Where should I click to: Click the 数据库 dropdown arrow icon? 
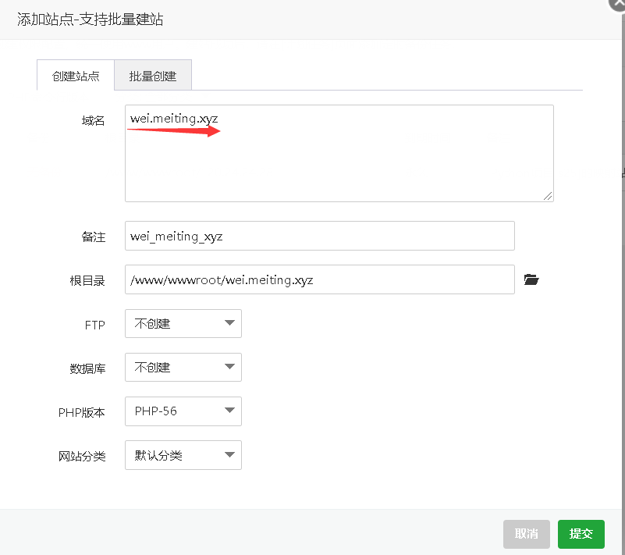click(230, 367)
